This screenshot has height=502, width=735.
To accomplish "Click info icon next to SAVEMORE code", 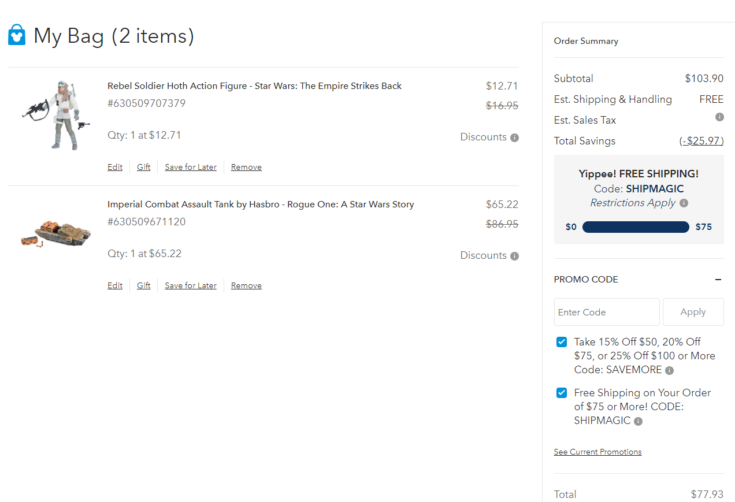I will coord(669,370).
